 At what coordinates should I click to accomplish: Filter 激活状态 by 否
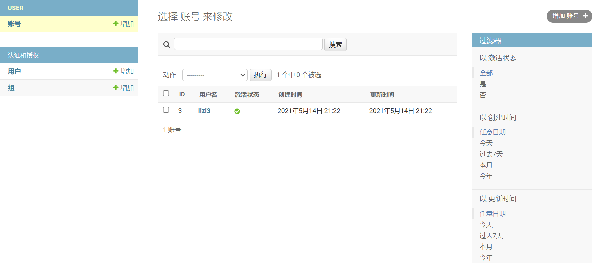tap(483, 95)
